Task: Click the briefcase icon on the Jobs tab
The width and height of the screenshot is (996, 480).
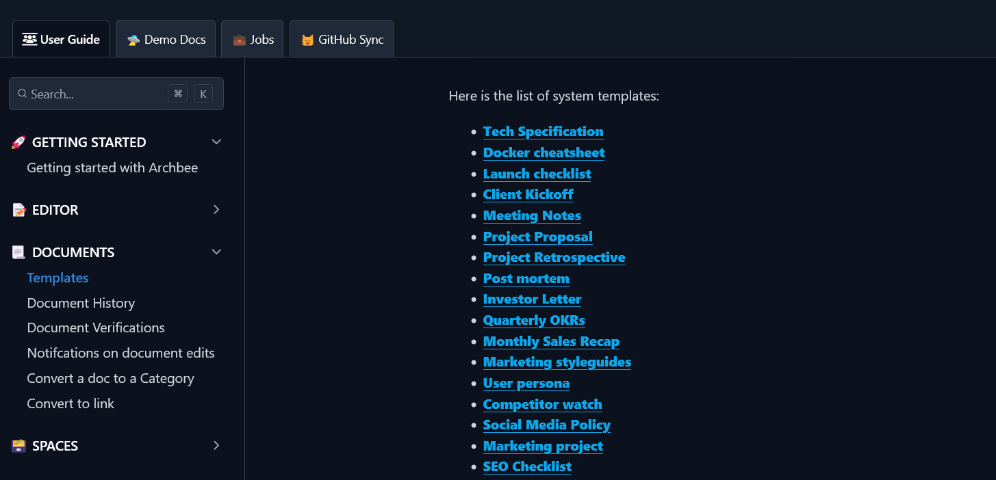Action: tap(238, 38)
